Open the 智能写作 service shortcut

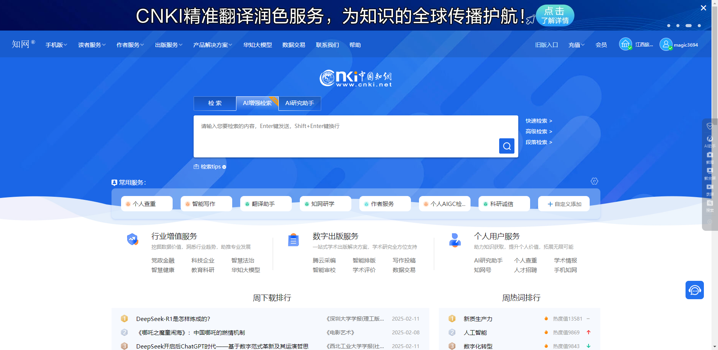[x=206, y=204]
